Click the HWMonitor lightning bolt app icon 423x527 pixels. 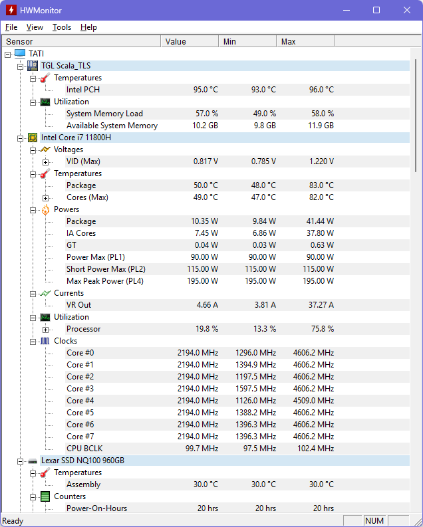click(x=11, y=10)
